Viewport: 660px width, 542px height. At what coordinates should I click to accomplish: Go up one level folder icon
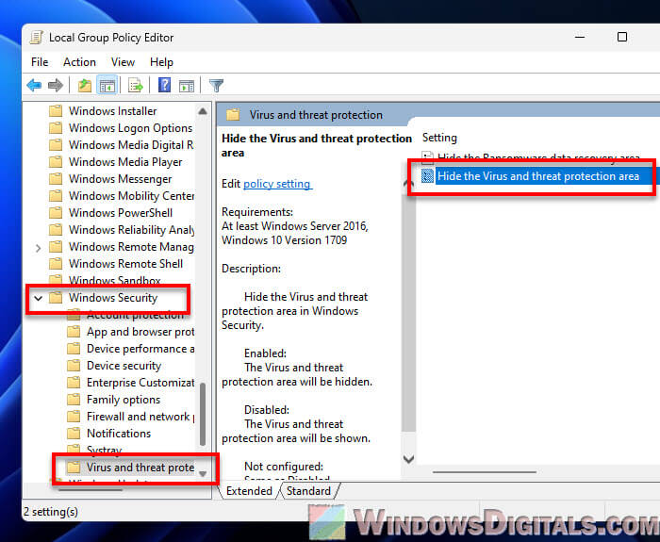point(84,86)
